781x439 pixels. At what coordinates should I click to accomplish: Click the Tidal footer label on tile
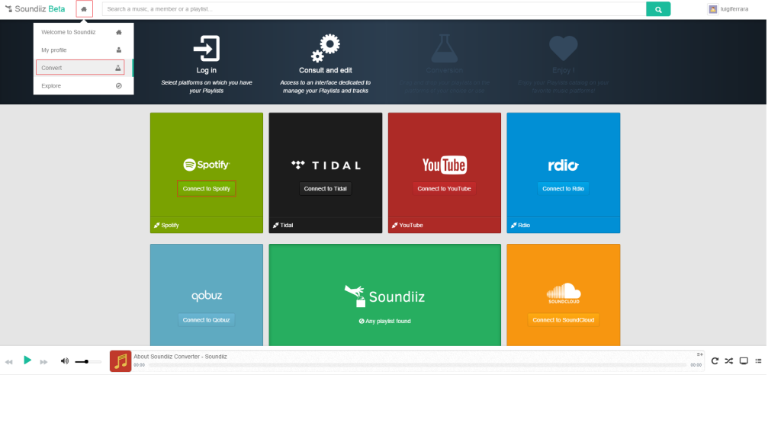[x=283, y=226]
